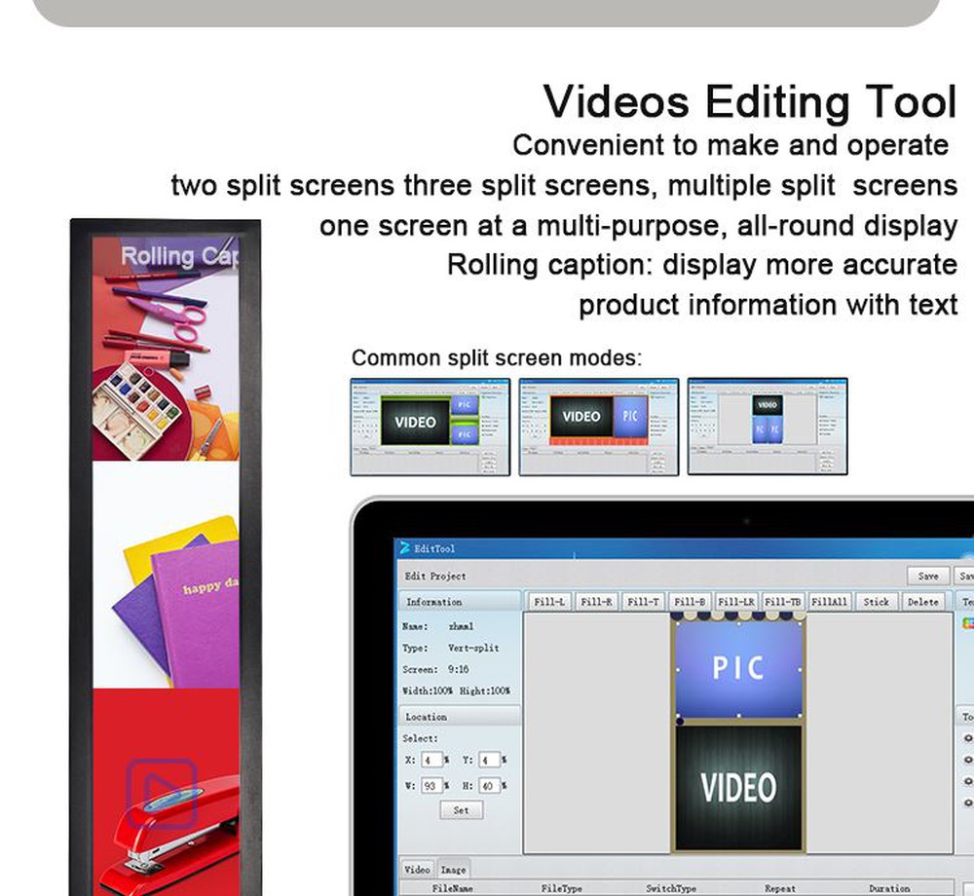Apply Fill-LR to selected region
This screenshot has height=896, width=974.
(735, 602)
